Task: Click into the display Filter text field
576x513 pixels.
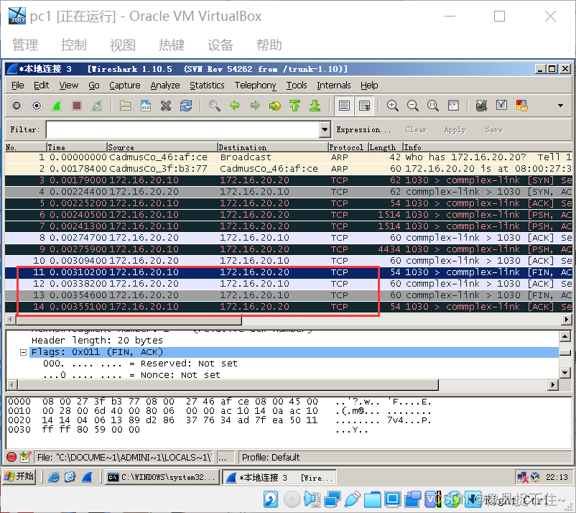Action: click(x=183, y=129)
